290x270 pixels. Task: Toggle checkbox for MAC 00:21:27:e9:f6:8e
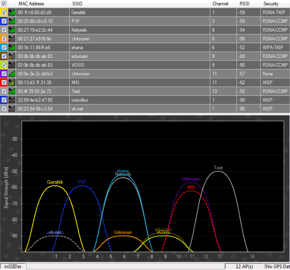4,39
